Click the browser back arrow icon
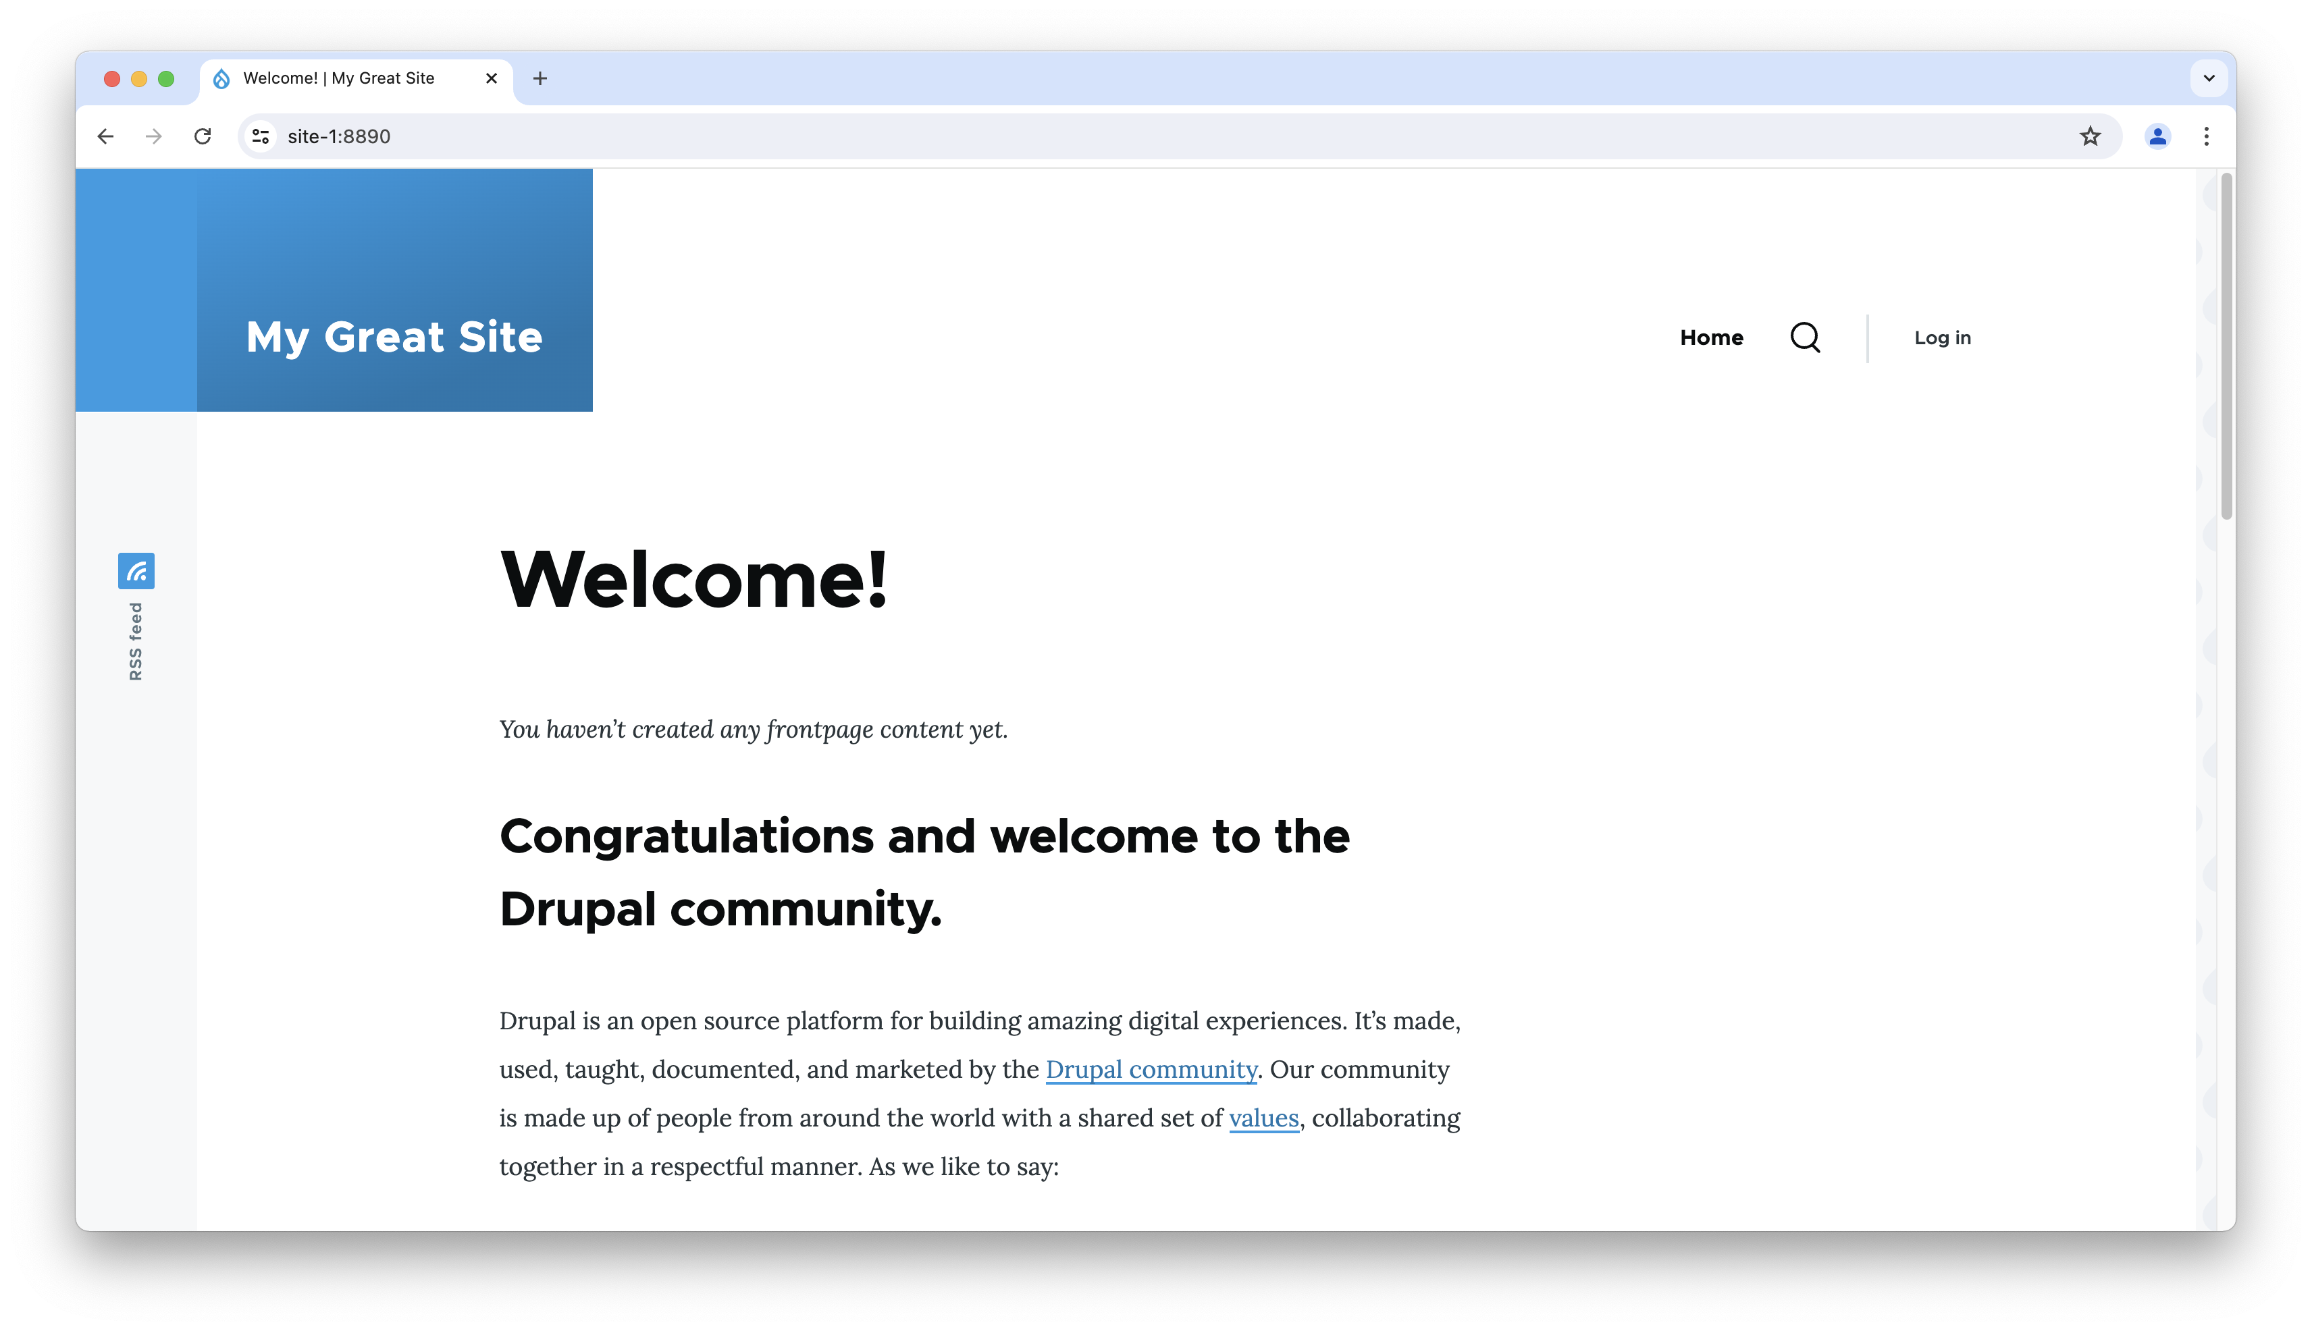Image resolution: width=2312 pixels, height=1331 pixels. coord(103,136)
